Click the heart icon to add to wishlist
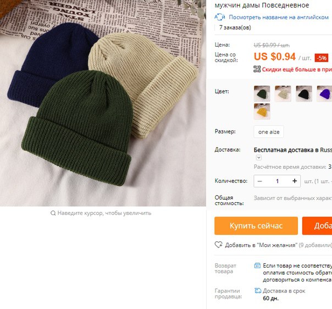The height and width of the screenshot is (309, 332). point(219,245)
